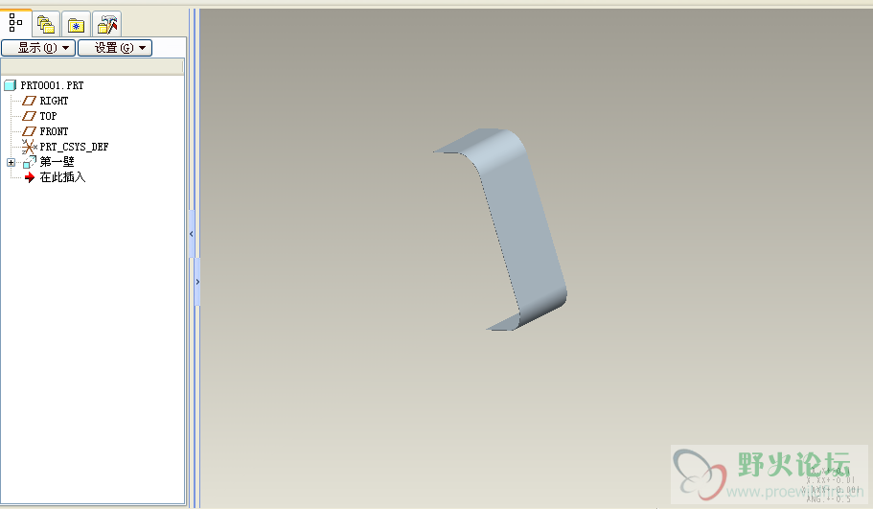Switch to the Model Tree tab
Image resolution: width=873 pixels, height=509 pixels.
pos(15,23)
